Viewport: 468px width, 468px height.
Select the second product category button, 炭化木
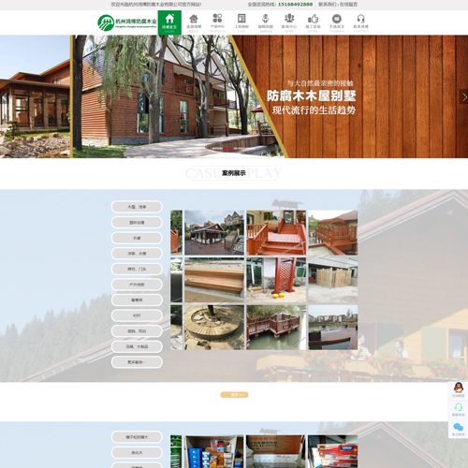click(137, 453)
